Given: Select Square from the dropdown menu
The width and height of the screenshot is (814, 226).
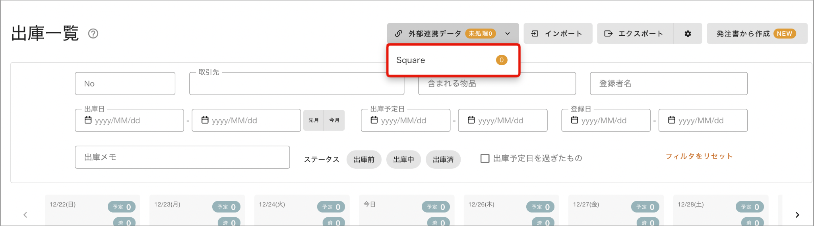Looking at the screenshot, I should [453, 60].
